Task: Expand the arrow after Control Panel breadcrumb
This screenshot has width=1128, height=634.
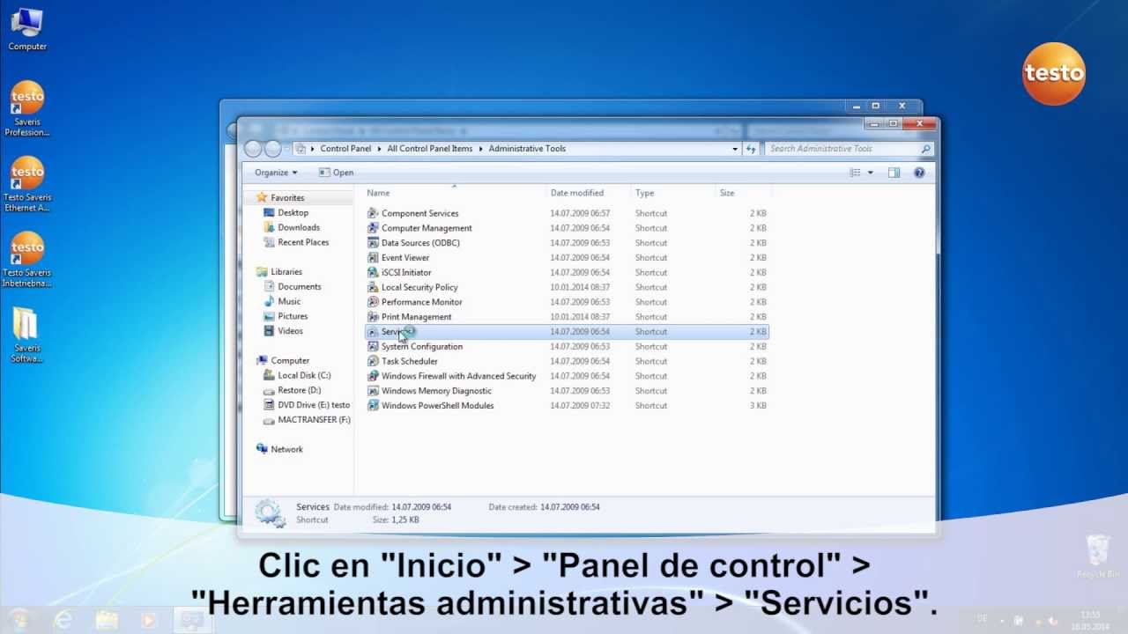Action: (380, 149)
